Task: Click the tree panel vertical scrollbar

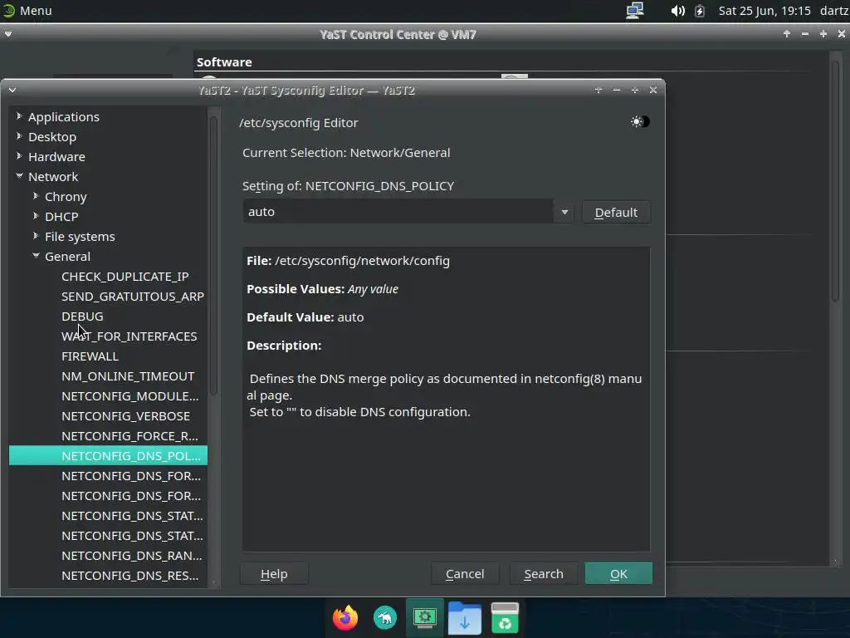Action: (213, 255)
